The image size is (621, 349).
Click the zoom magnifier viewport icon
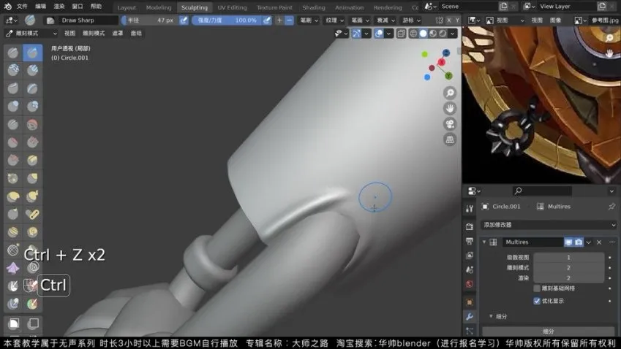pyautogui.click(x=450, y=93)
